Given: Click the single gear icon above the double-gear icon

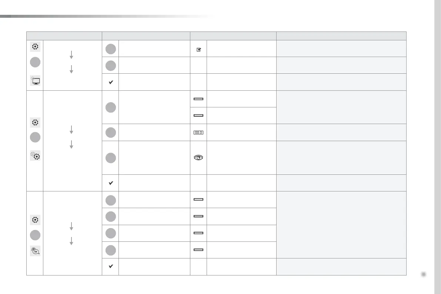Looking at the screenshot, I should (35, 123).
